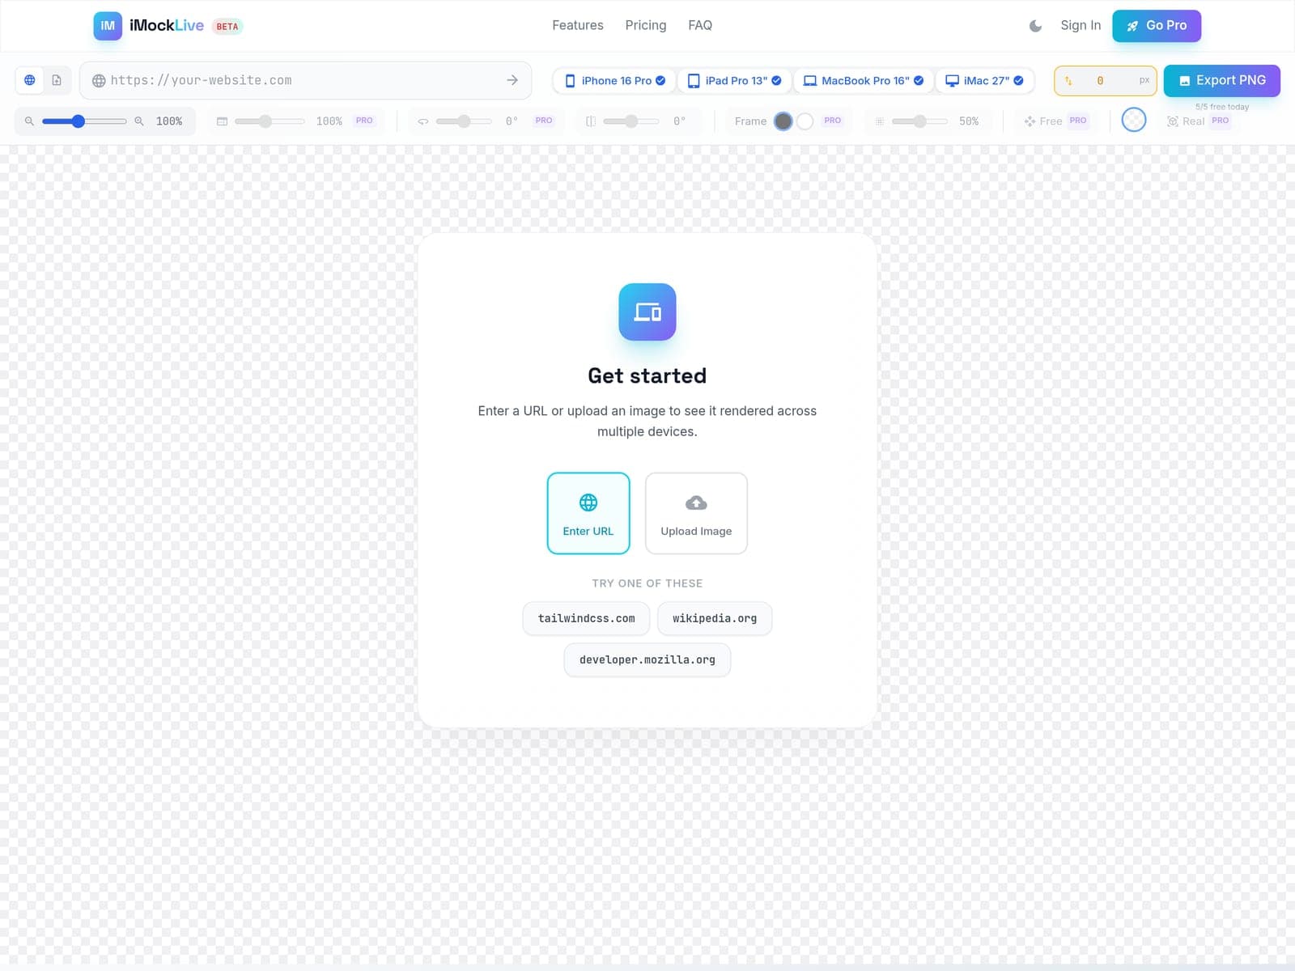Viewport: 1295px width, 971px height.
Task: Click the viewport scale slider
Action: 270,121
